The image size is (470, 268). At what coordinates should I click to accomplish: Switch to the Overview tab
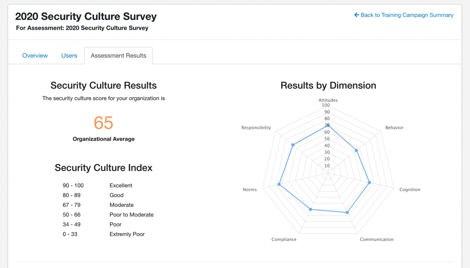point(35,55)
